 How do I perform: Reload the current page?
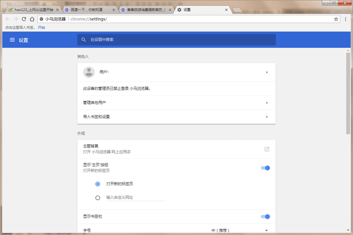point(24,19)
